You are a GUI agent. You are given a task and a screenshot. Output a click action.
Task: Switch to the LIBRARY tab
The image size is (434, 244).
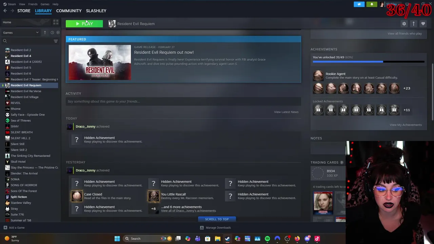coord(43,11)
